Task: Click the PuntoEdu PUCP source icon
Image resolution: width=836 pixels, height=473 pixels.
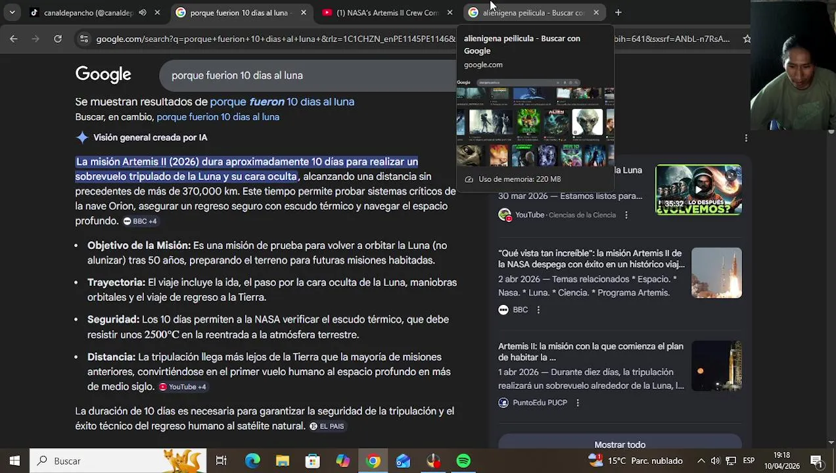Action: (503, 403)
